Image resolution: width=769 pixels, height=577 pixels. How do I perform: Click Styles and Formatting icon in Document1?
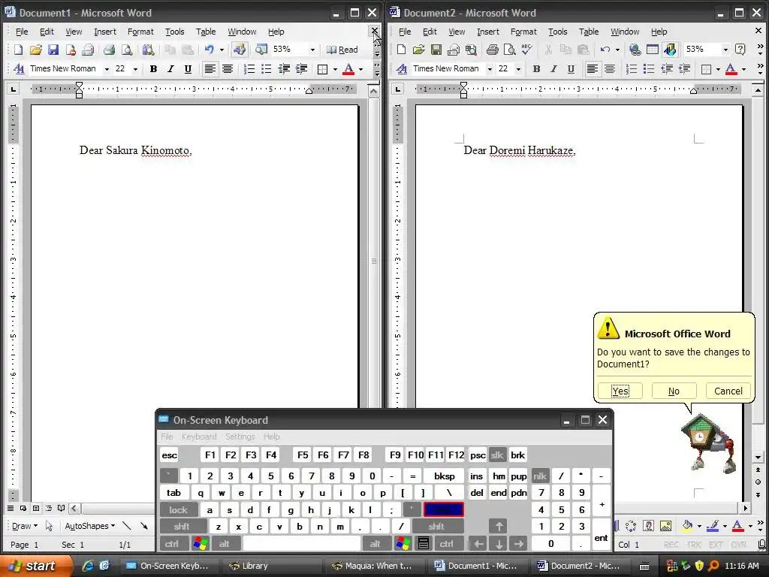(18, 68)
